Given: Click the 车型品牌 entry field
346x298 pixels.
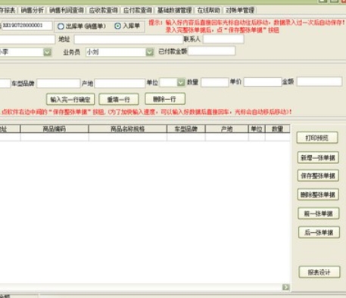Looking at the screenshot, I should click(58, 83).
